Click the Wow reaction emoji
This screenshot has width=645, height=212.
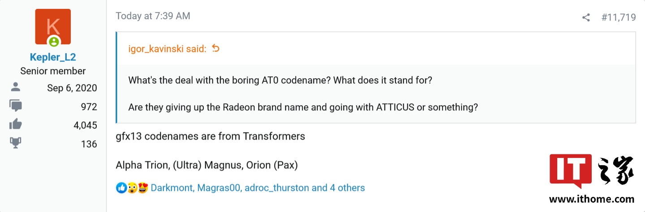tap(132, 188)
